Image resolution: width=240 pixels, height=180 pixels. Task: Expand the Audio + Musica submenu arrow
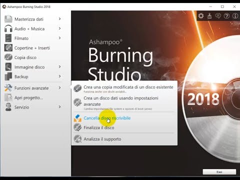(59, 28)
